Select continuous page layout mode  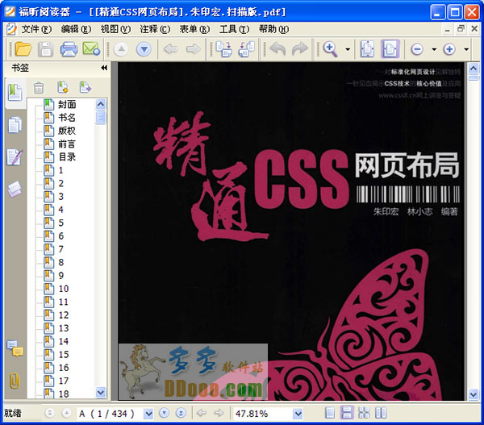347,413
